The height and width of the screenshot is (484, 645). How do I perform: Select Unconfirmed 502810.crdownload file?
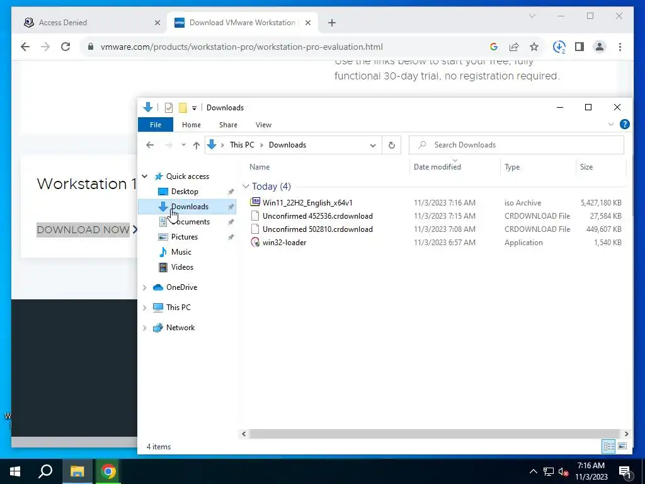[317, 229]
